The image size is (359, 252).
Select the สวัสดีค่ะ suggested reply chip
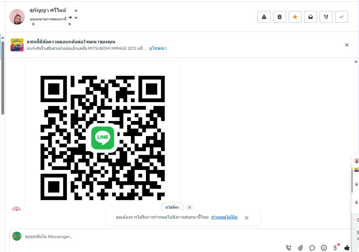click(172, 207)
